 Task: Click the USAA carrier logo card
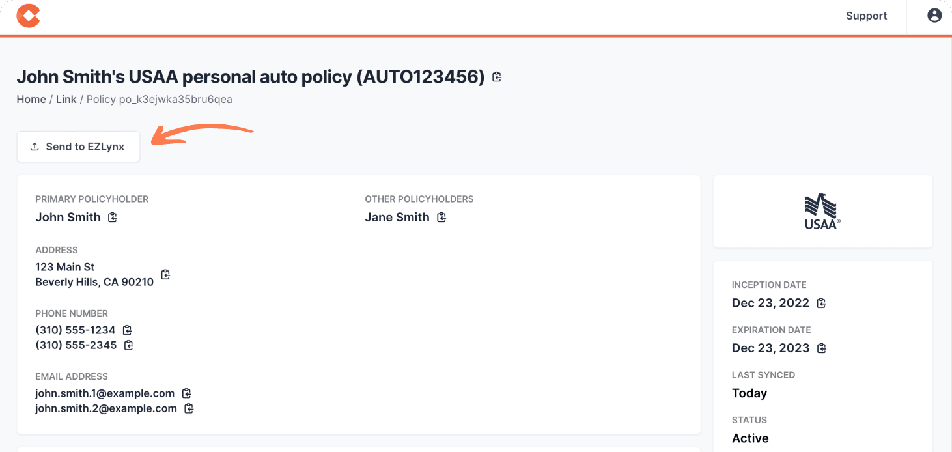point(823,211)
